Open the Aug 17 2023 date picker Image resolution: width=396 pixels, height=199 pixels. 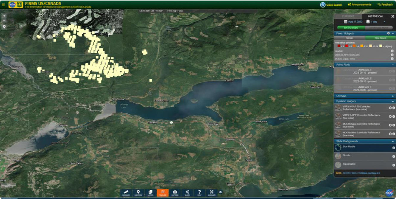[353, 22]
